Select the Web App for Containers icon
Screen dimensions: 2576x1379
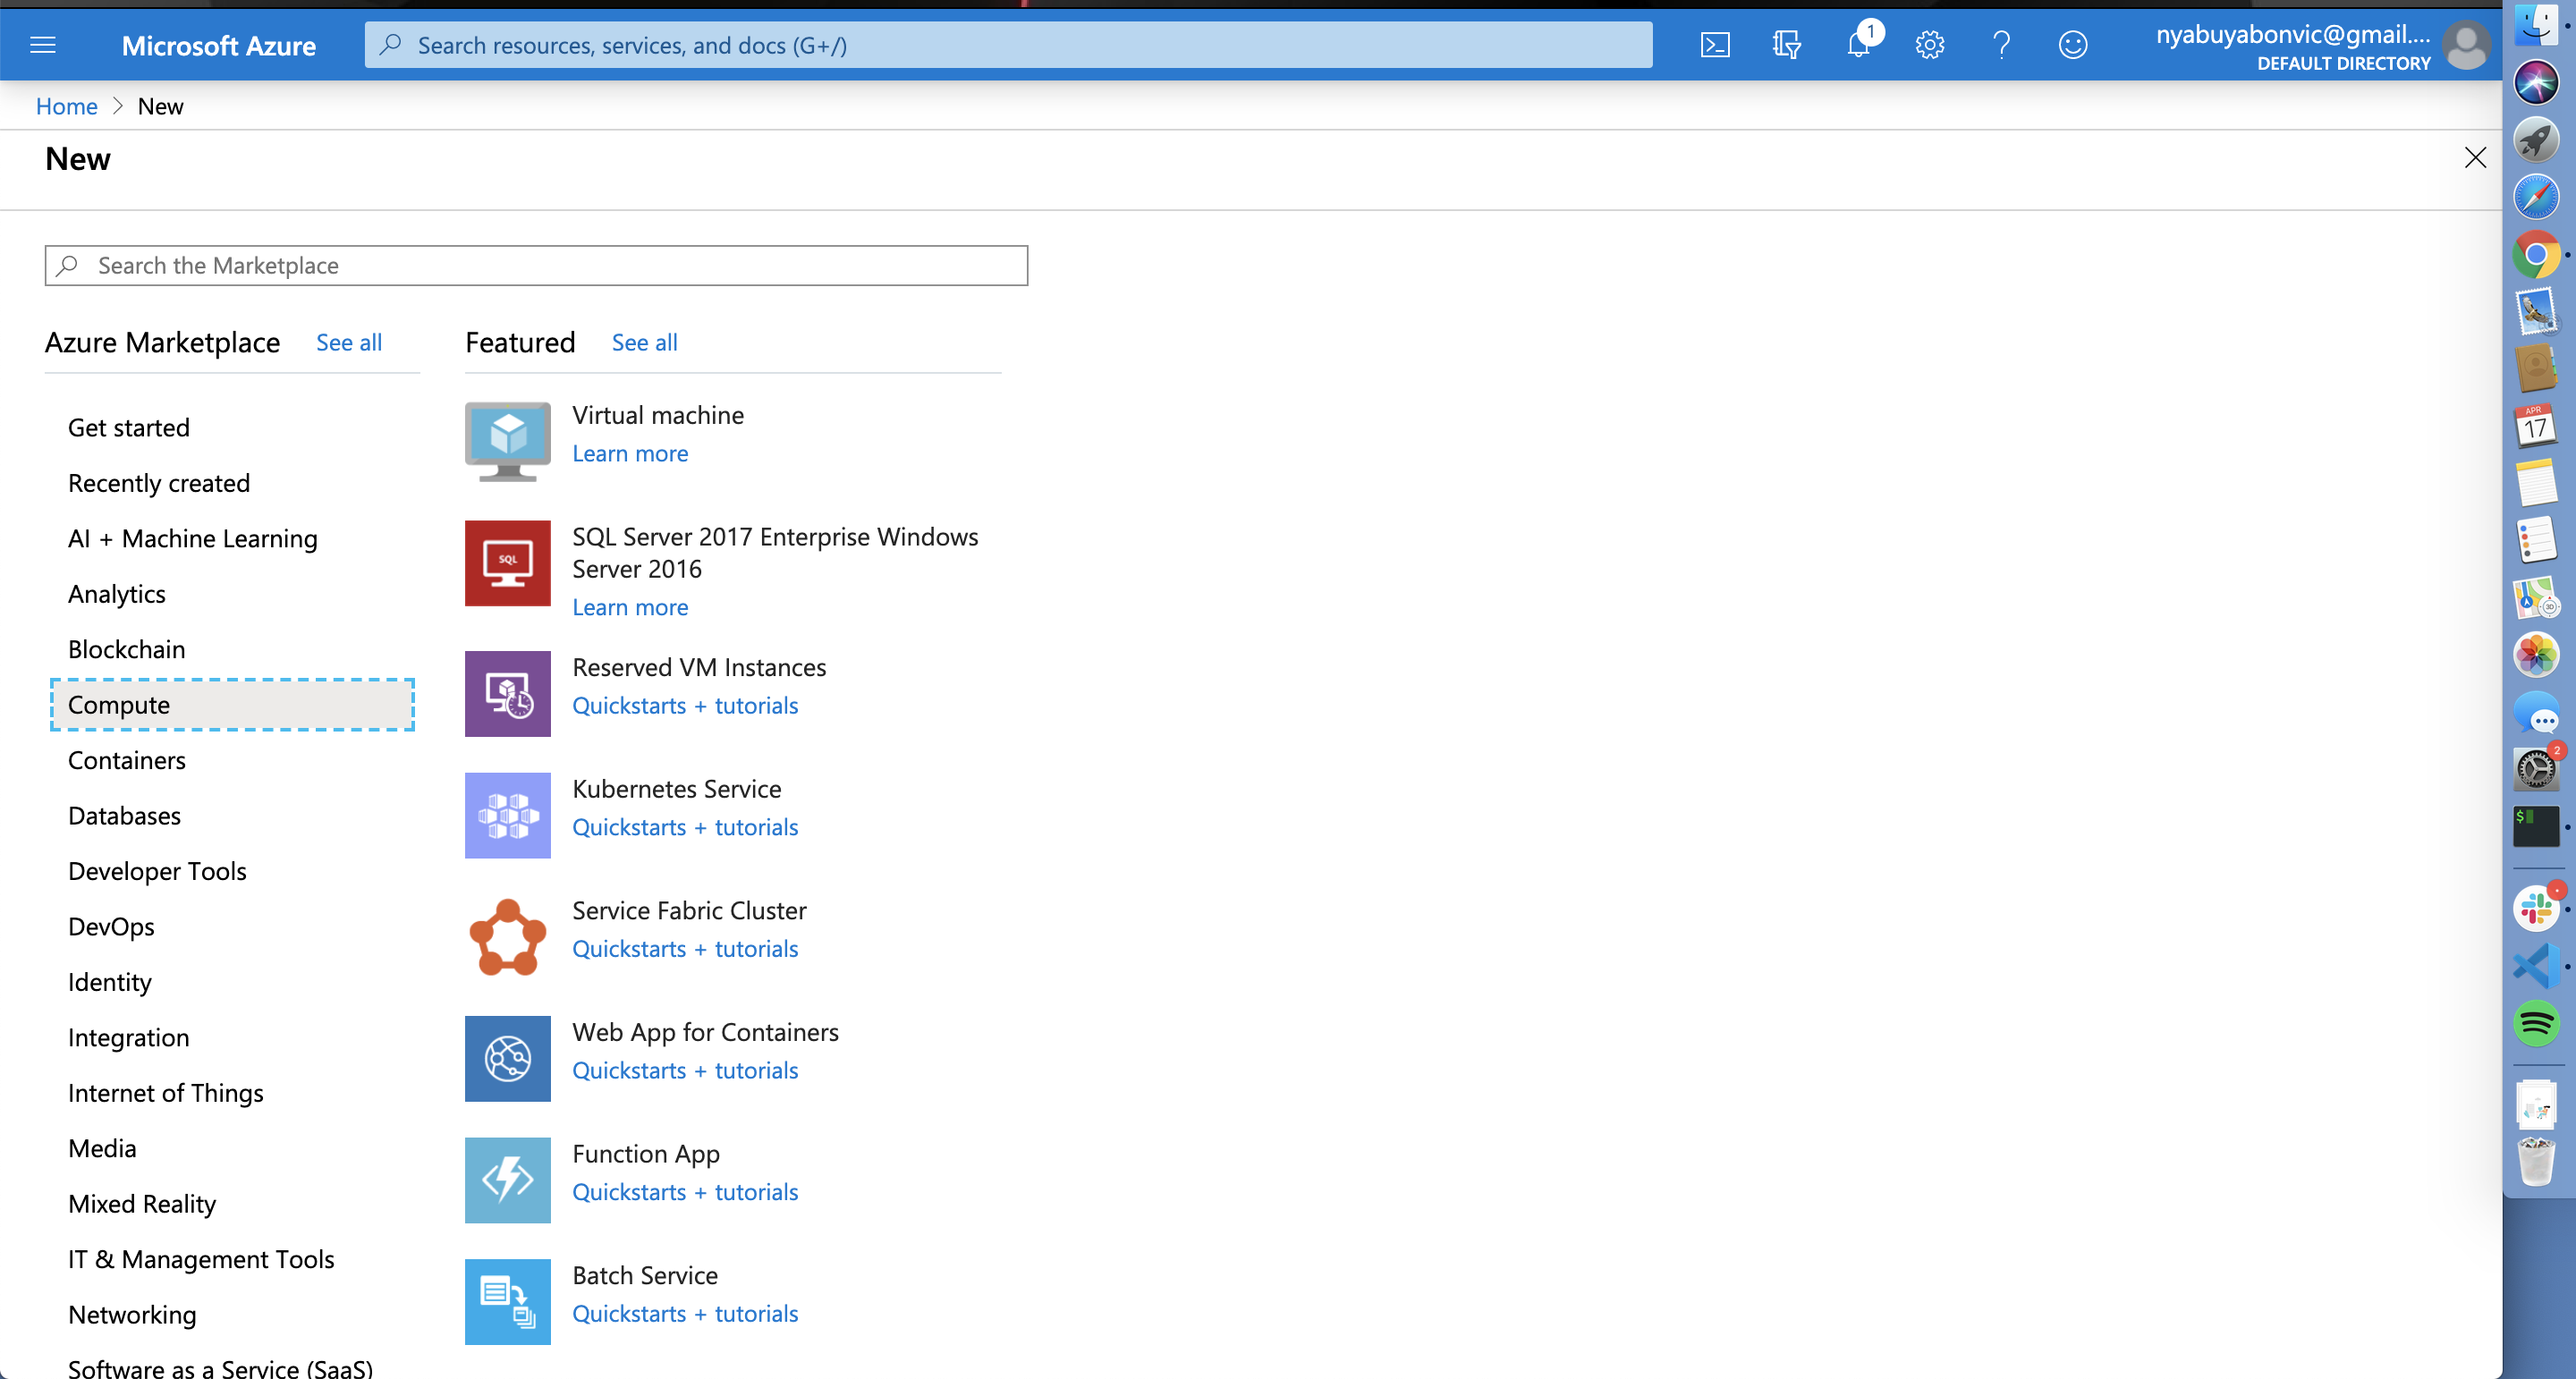[x=508, y=1059]
